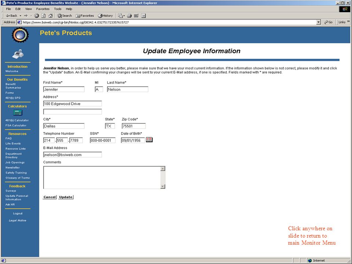Click the page icon in the address bar
Viewport: 352px width, 264px height.
pyautogui.click(x=19, y=22)
